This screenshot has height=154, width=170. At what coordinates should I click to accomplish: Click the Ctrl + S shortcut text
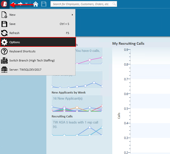click(x=64, y=24)
